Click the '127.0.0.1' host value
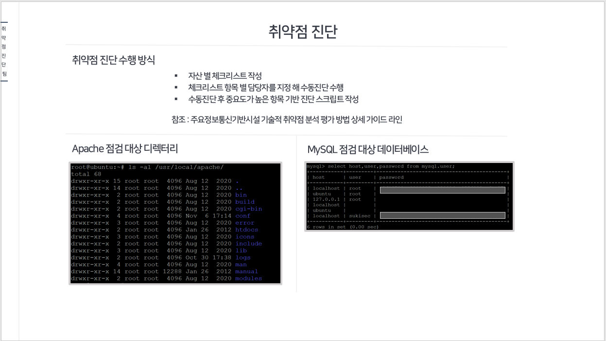 (326, 199)
